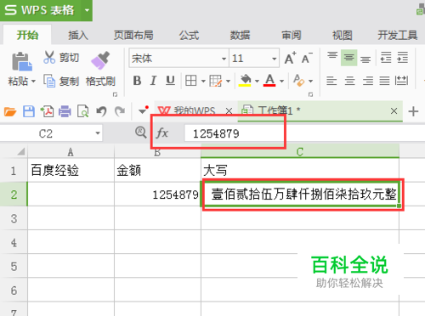Viewport: 425px width, 316px height.
Task: Click the fx insert function button
Action: pos(162,133)
